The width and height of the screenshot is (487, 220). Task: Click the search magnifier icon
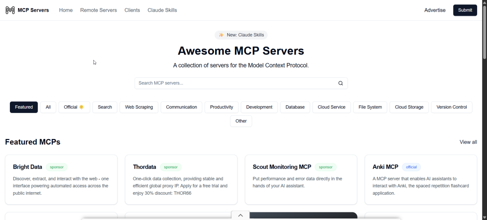(x=341, y=83)
